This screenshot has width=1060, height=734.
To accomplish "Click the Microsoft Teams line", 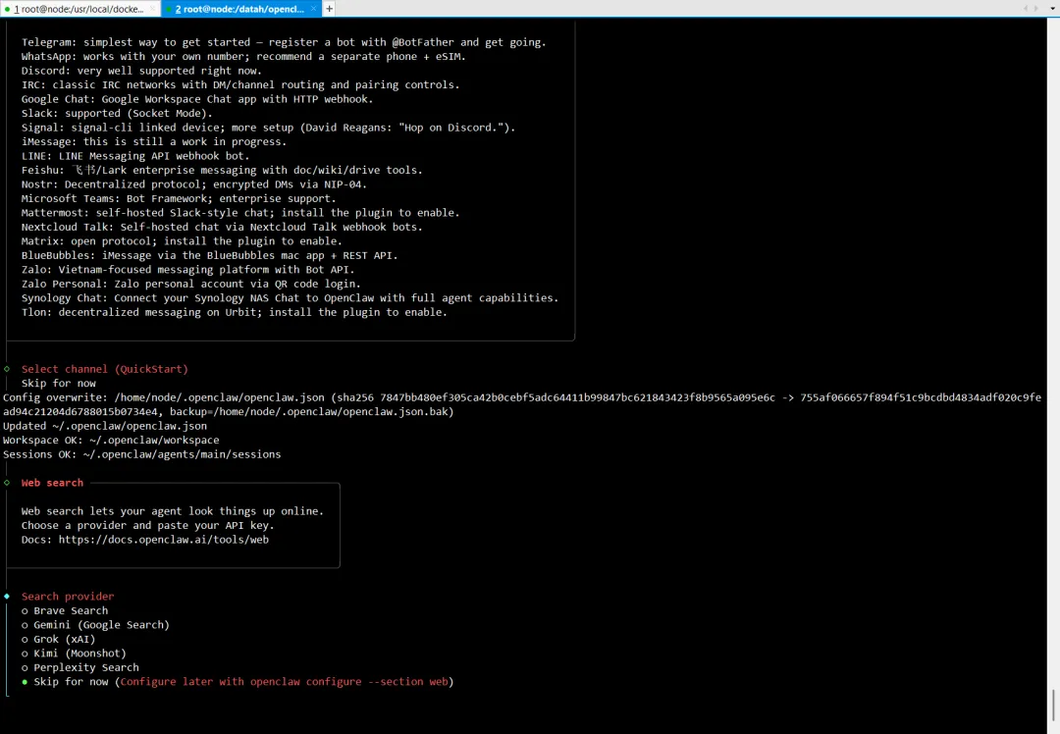I will [179, 198].
